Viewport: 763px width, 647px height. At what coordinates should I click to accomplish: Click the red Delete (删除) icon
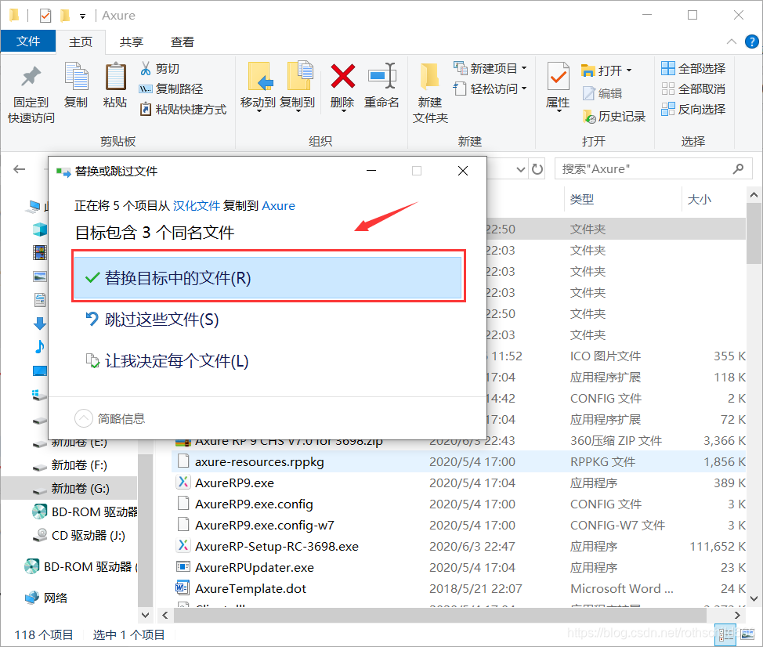coord(342,77)
